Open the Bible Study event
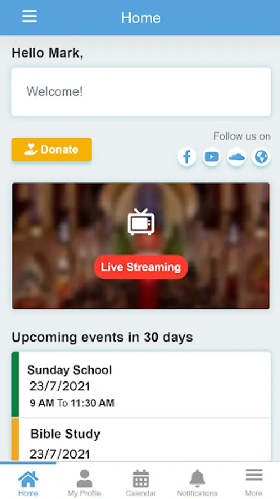Viewport: 280px width, 499px height. tap(141, 440)
